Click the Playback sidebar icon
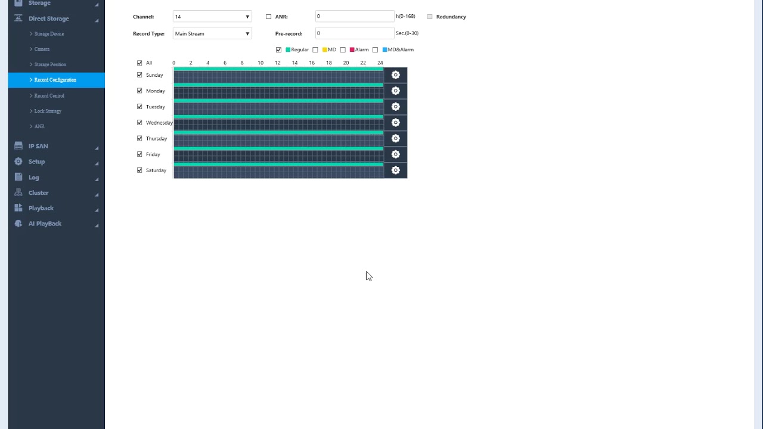 tap(18, 208)
